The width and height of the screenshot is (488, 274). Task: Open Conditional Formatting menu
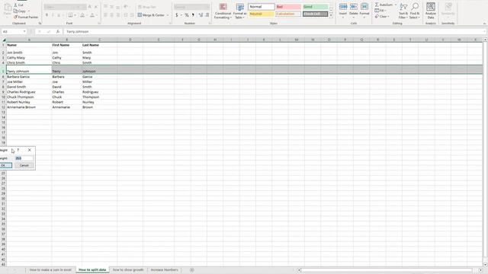[223, 11]
